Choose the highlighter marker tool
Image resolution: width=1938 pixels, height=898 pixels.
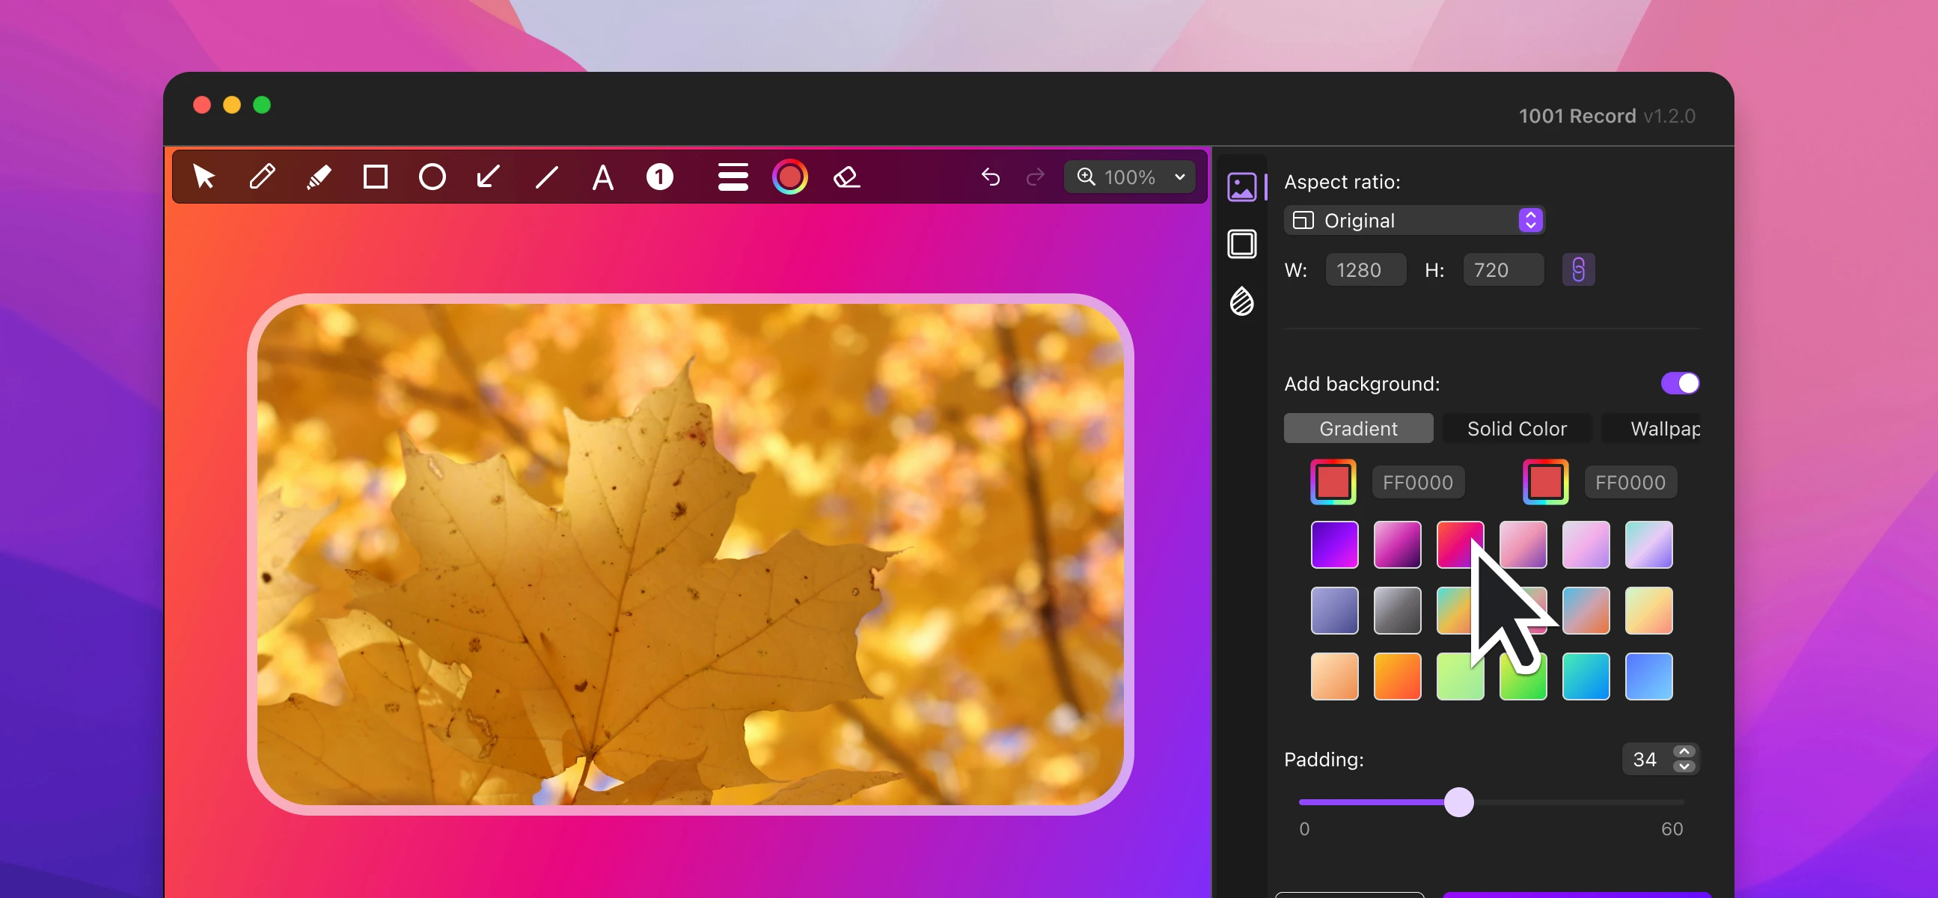pyautogui.click(x=319, y=177)
